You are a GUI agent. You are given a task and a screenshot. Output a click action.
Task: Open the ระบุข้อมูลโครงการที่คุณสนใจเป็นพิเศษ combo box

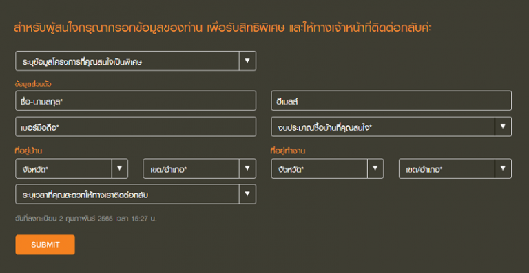pos(136,61)
